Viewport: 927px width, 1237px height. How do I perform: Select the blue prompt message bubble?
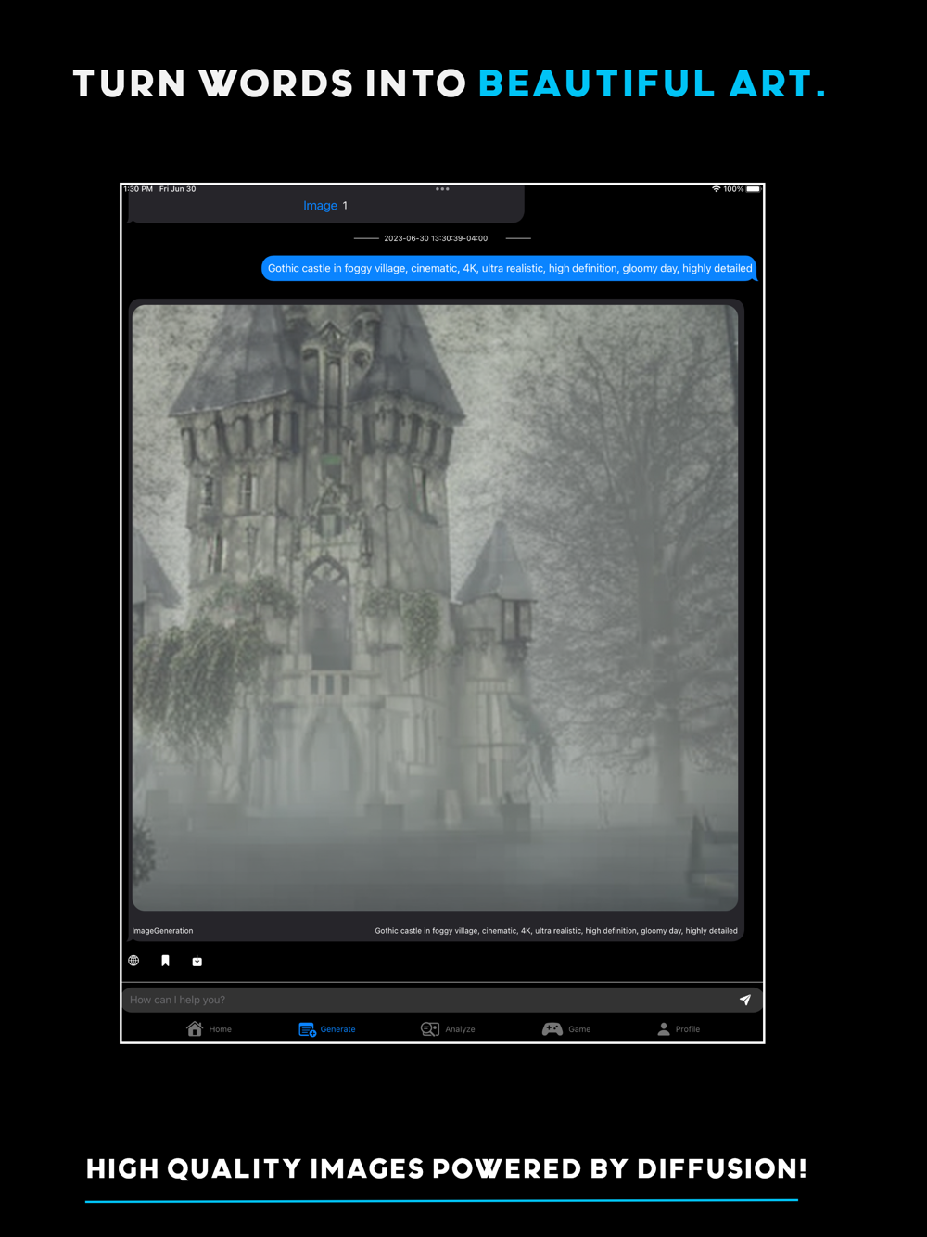(x=509, y=268)
